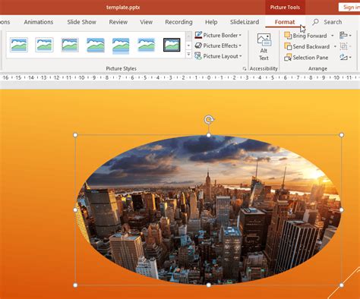The image size is (360, 299).
Task: Click Send Backward button
Action: point(307,46)
